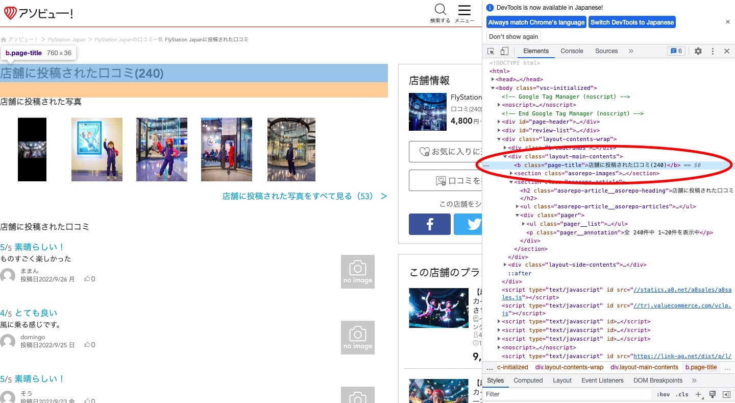The height and width of the screenshot is (403, 735).
Task: Expand the ul asorepo-article__asorepo-articles node
Action: [518, 207]
